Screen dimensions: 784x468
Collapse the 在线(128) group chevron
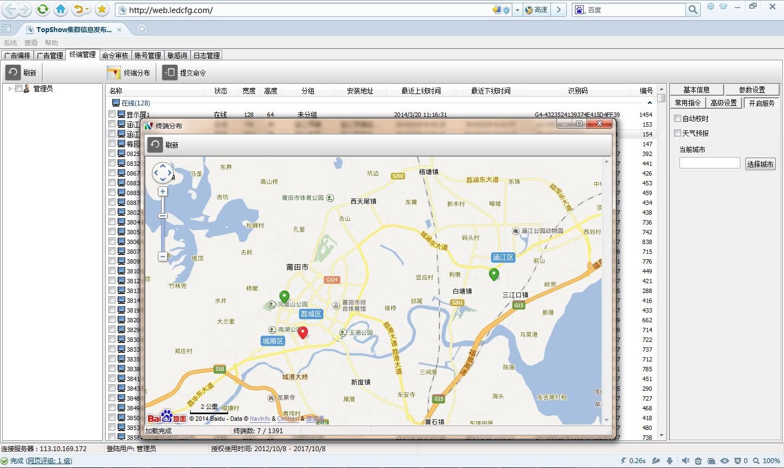(x=650, y=103)
